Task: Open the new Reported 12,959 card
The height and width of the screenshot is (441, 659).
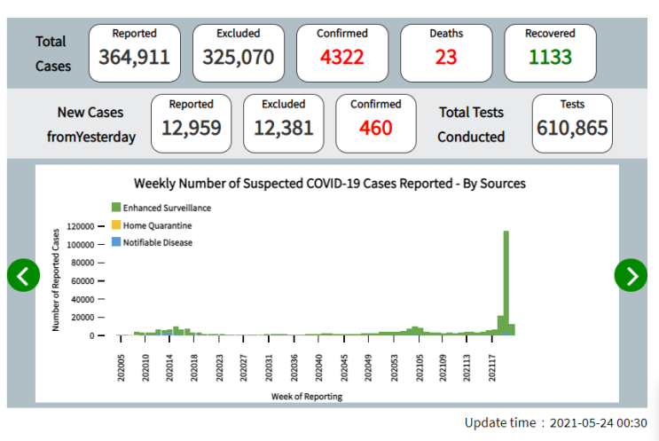Action: (192, 123)
